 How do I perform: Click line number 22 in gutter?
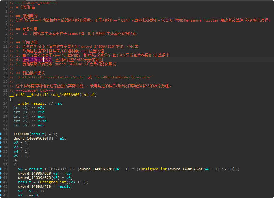pyautogui.click(x=5, y=95)
